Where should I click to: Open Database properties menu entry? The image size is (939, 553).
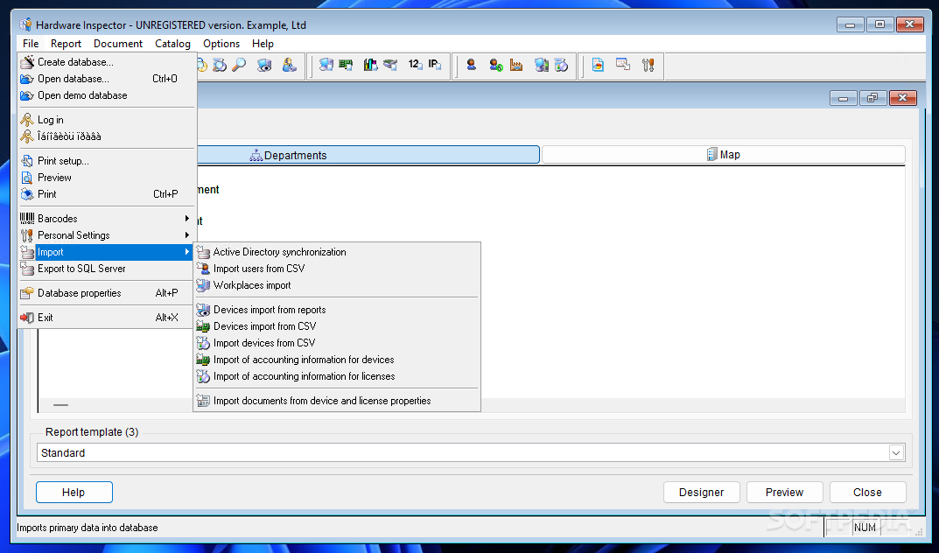tap(106, 292)
